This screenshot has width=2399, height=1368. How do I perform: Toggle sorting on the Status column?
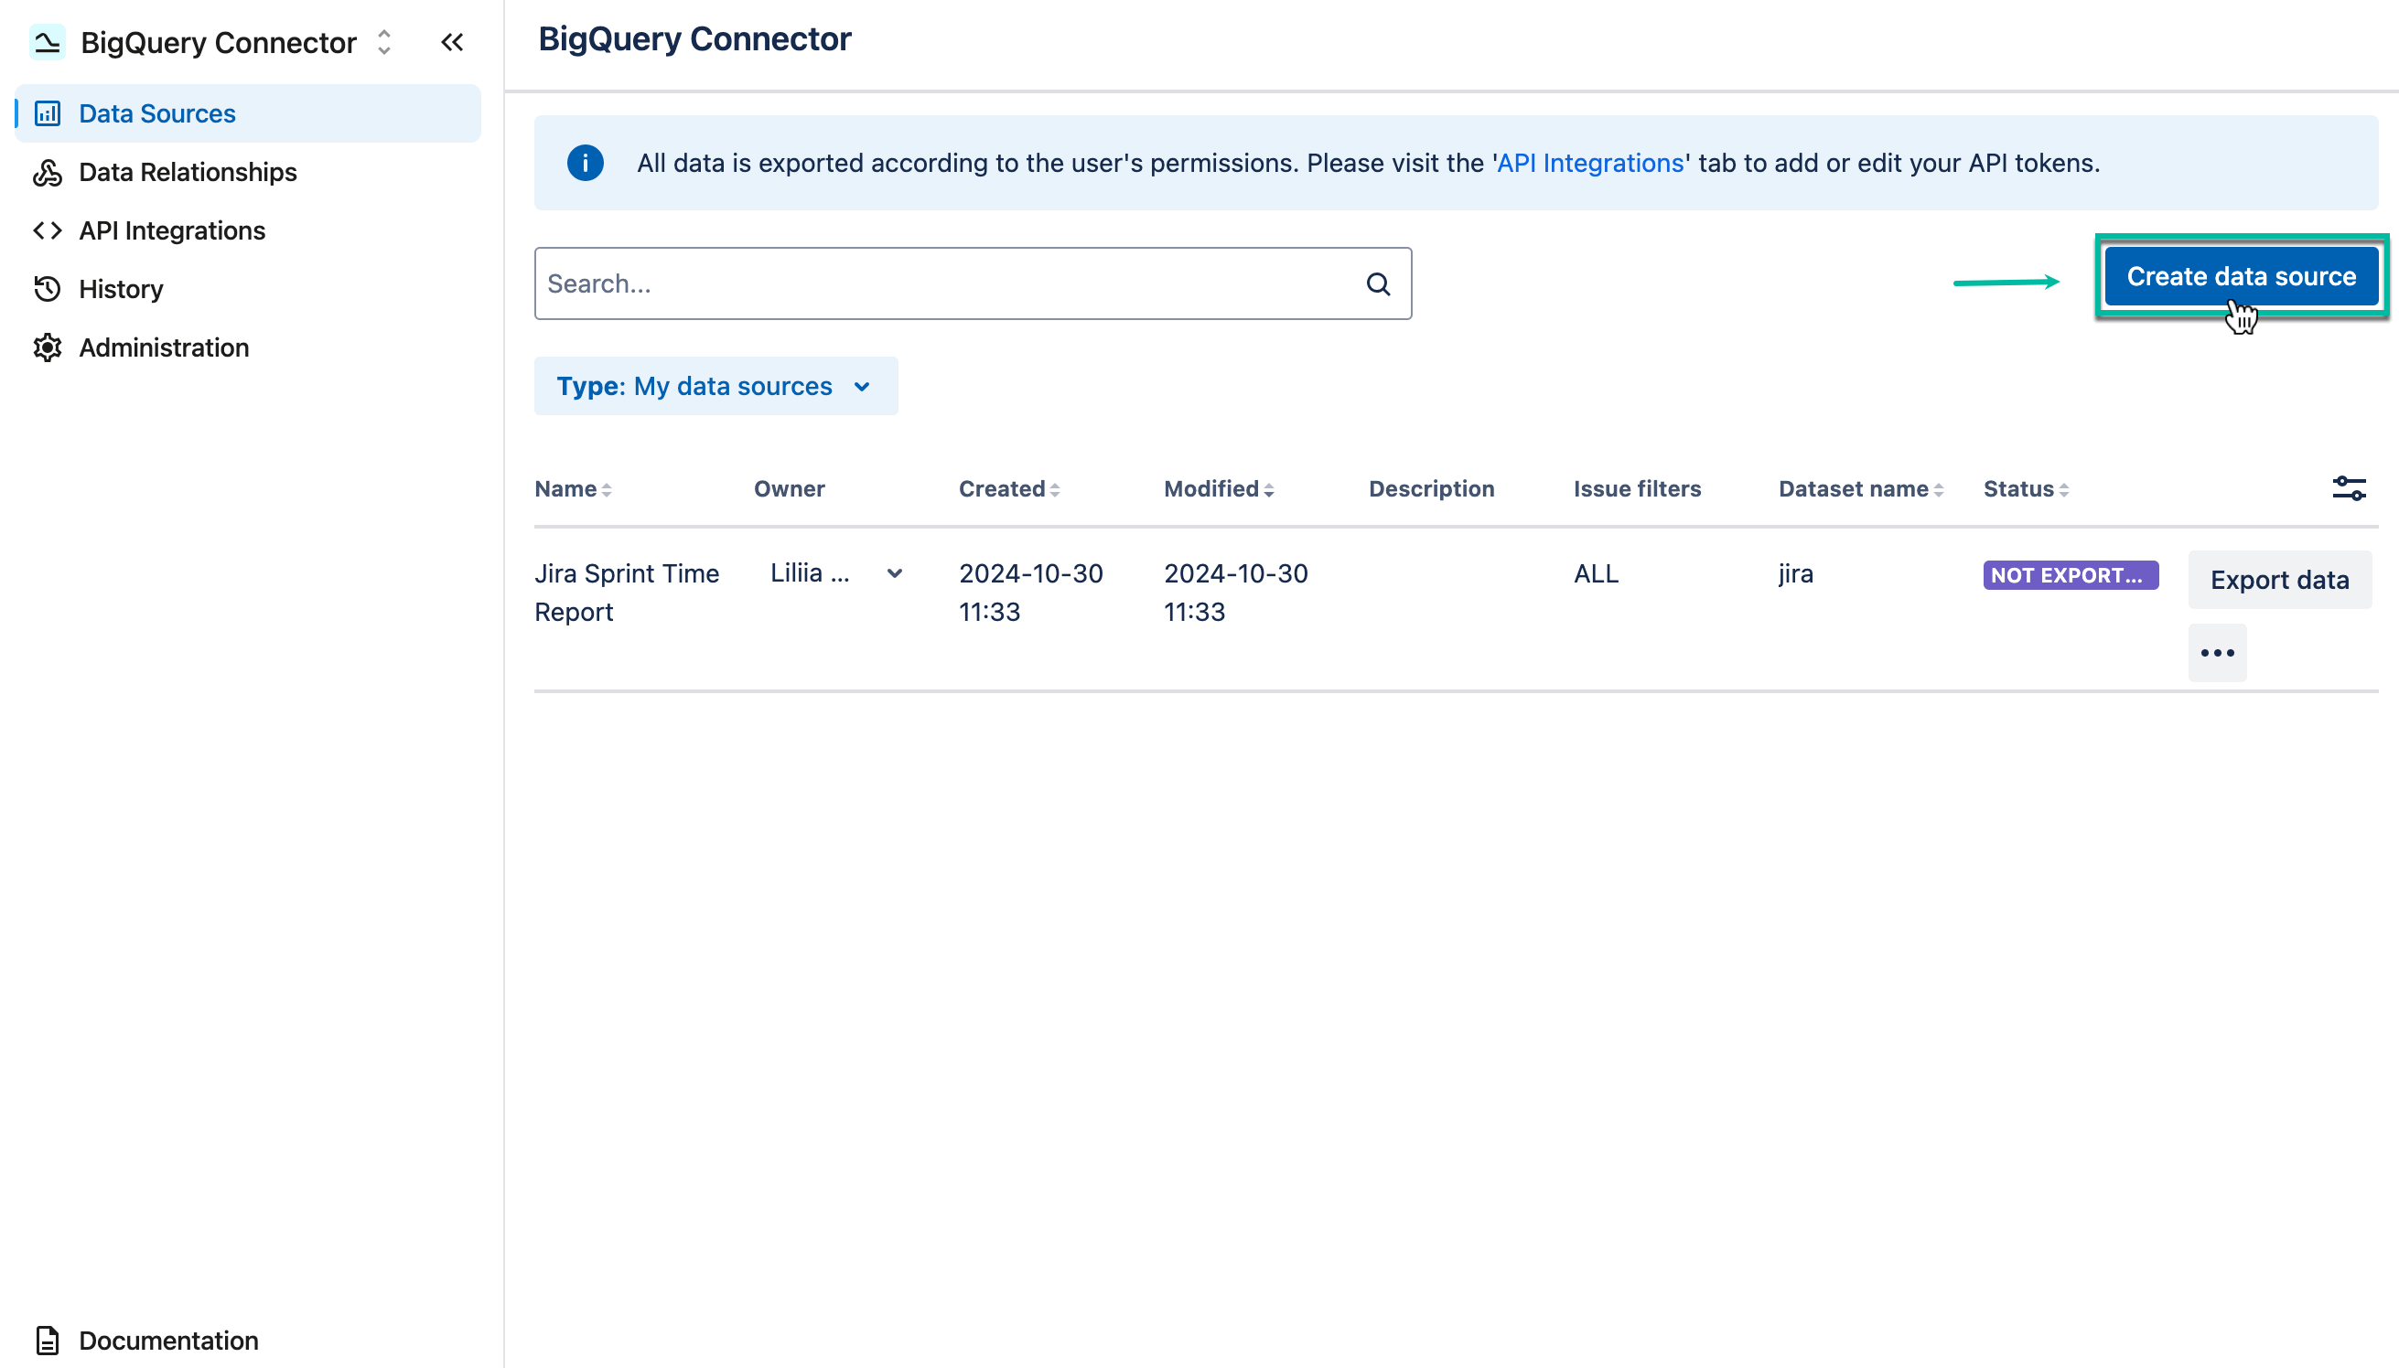[2063, 488]
